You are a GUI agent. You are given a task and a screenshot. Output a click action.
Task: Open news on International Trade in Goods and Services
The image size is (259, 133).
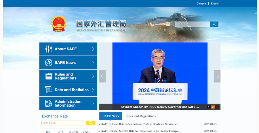[x=141, y=124]
